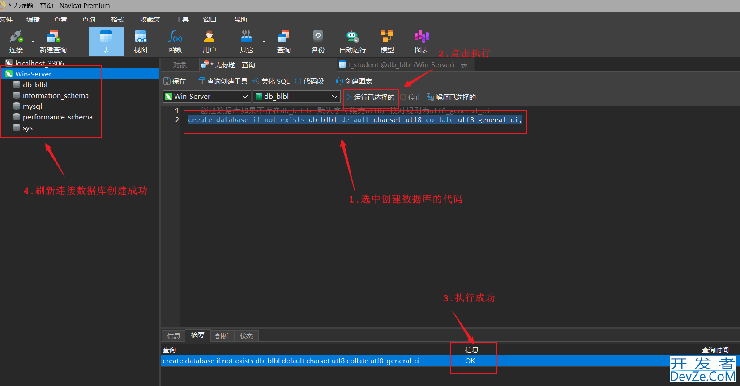Click line 2 of the SQL editor
The height and width of the screenshot is (386, 740).
(355, 120)
